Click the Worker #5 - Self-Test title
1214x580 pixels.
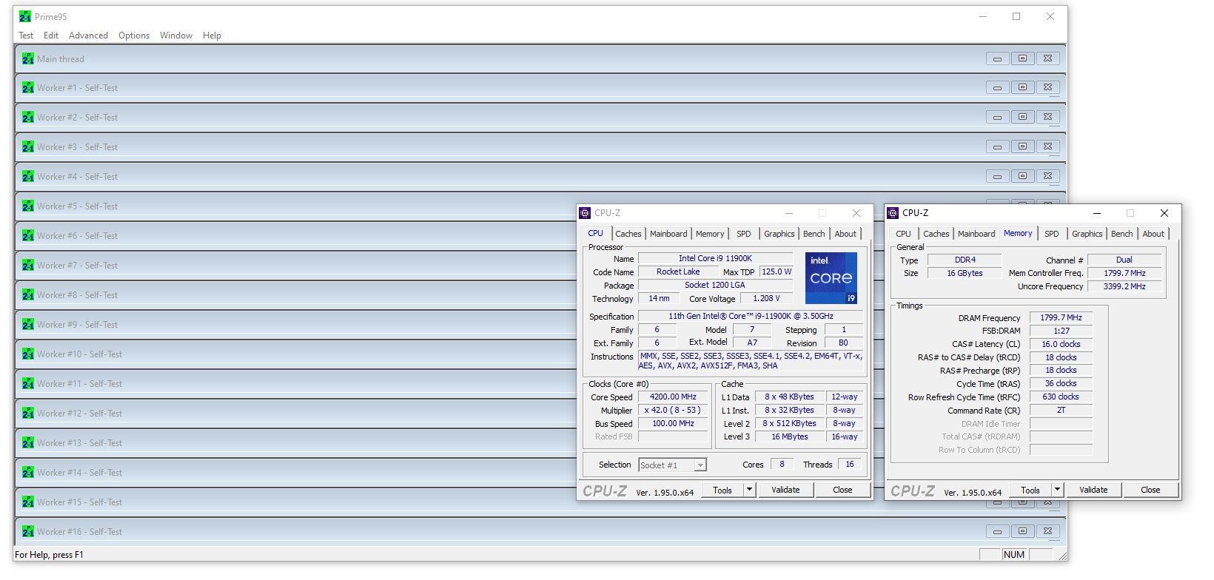pos(78,206)
